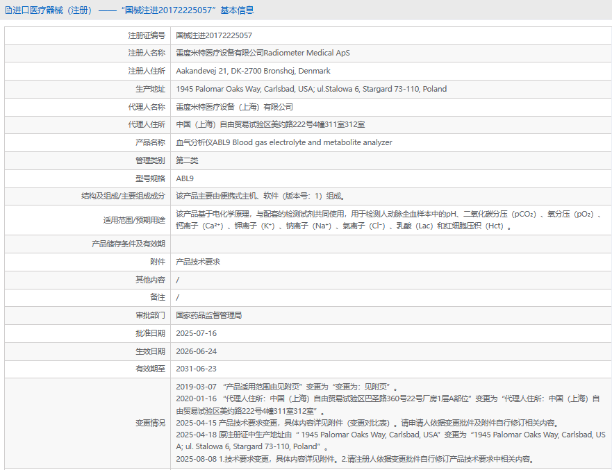Select management category value 第二类
The height and width of the screenshot is (470, 612).
pyautogui.click(x=187, y=160)
